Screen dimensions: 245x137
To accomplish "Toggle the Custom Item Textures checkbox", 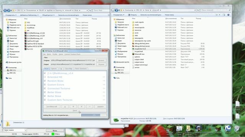I will coord(45,100).
